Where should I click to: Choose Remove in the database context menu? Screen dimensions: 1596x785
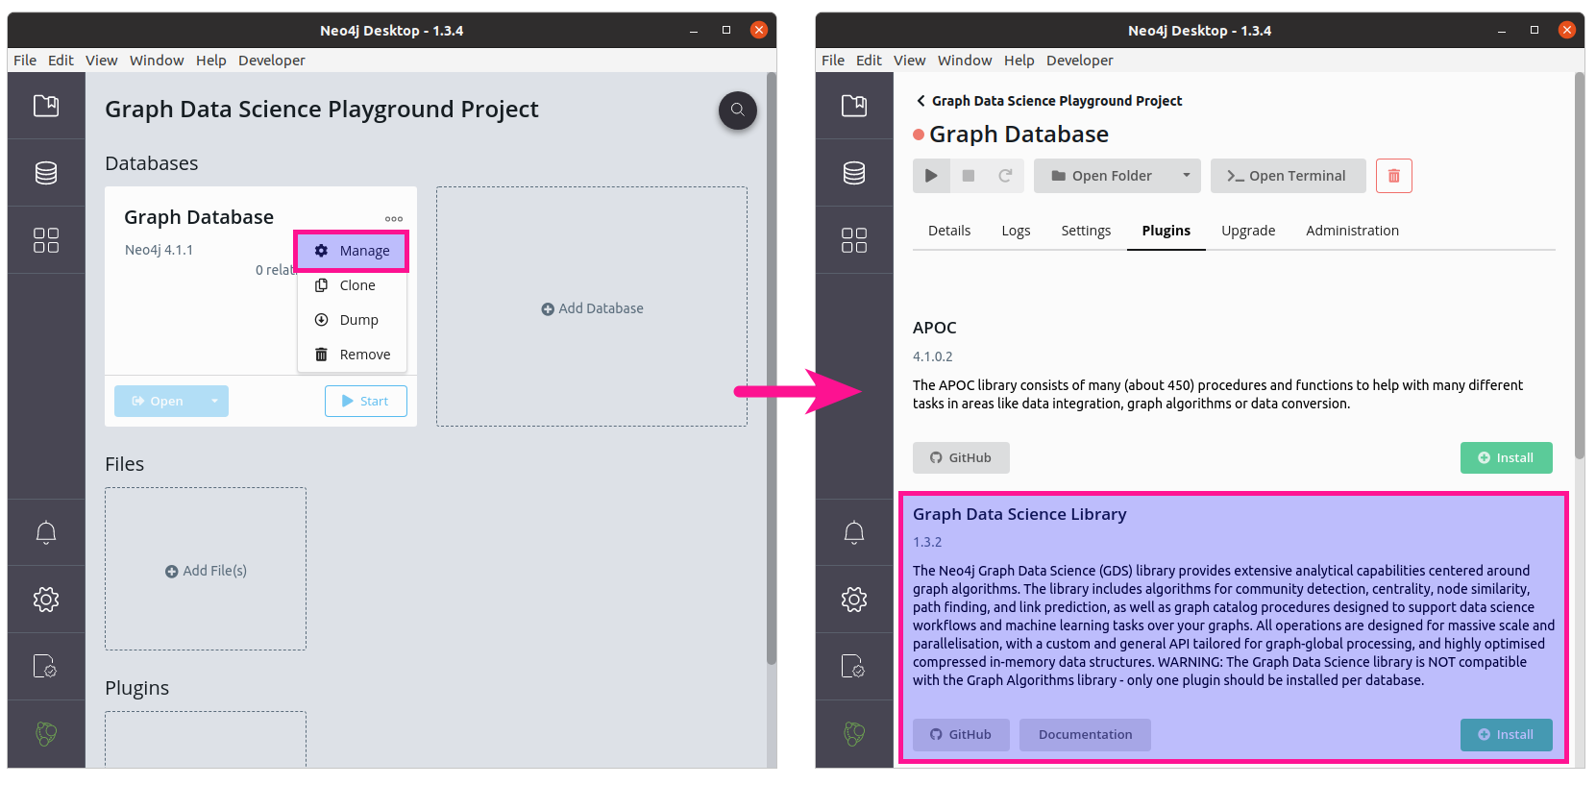click(x=352, y=355)
